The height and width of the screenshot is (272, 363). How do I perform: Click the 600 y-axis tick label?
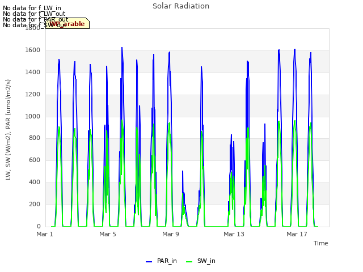tap(35, 160)
